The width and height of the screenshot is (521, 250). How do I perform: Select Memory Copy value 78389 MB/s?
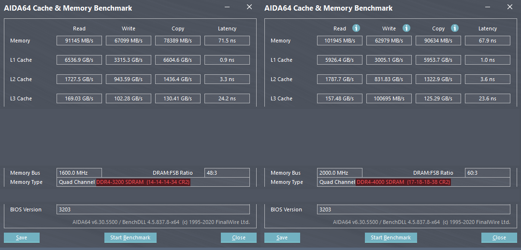178,41
